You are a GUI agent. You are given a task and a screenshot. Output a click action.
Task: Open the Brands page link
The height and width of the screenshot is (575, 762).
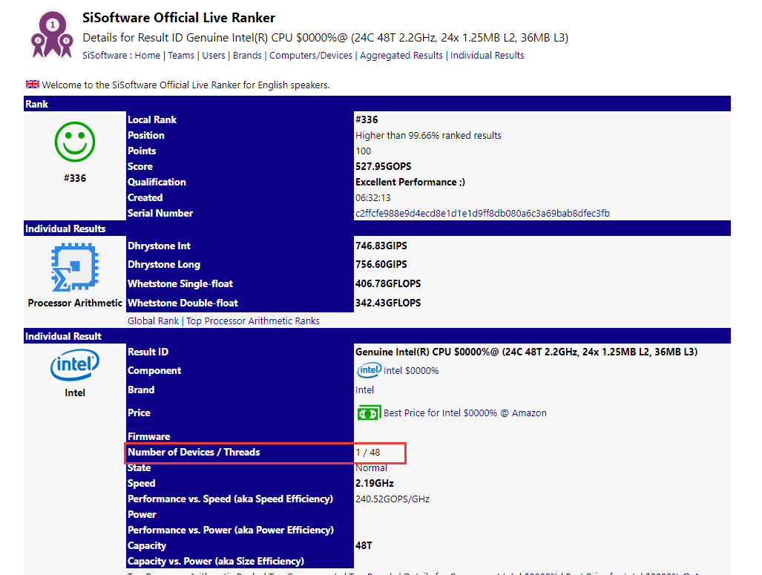click(x=247, y=56)
